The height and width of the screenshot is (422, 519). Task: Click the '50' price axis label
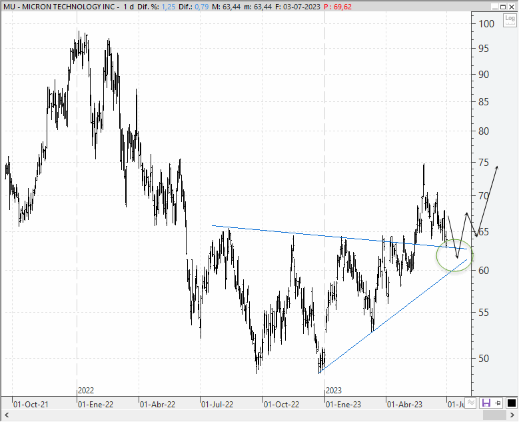484,359
